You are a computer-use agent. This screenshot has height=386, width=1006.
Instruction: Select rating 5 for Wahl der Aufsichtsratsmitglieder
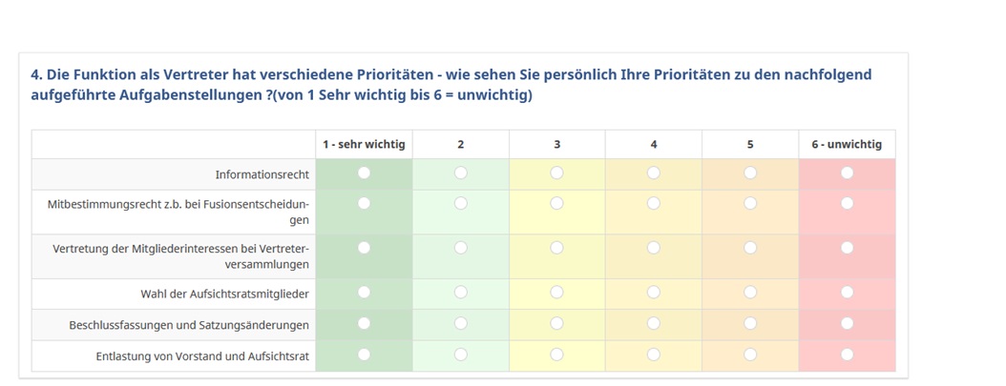coord(750,292)
